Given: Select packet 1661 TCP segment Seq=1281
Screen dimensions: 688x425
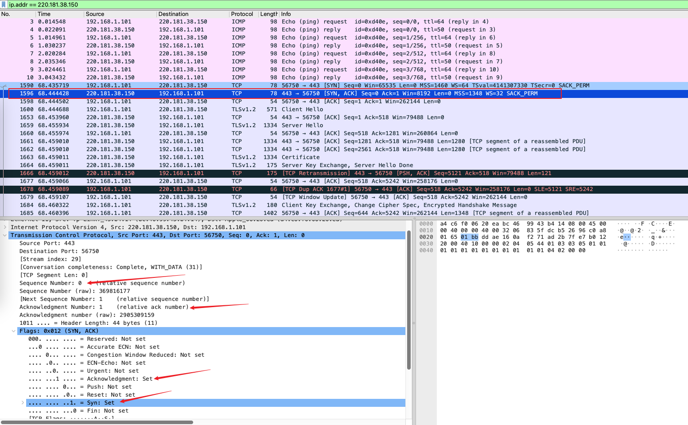Looking at the screenshot, I should (344, 141).
